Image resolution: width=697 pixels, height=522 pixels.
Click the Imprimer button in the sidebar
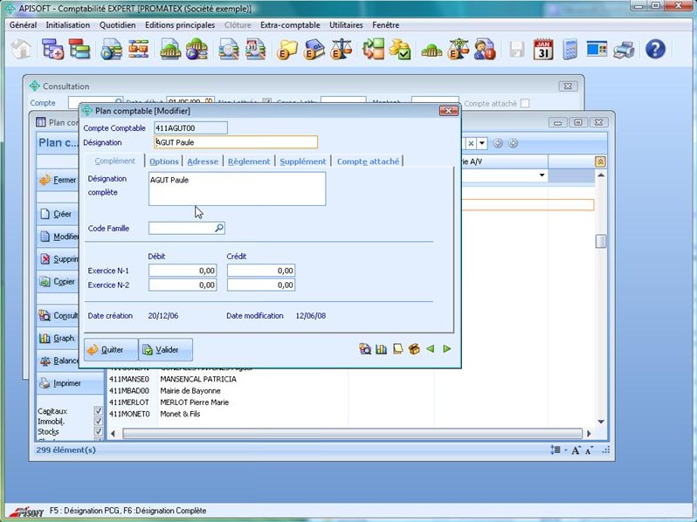click(x=70, y=383)
